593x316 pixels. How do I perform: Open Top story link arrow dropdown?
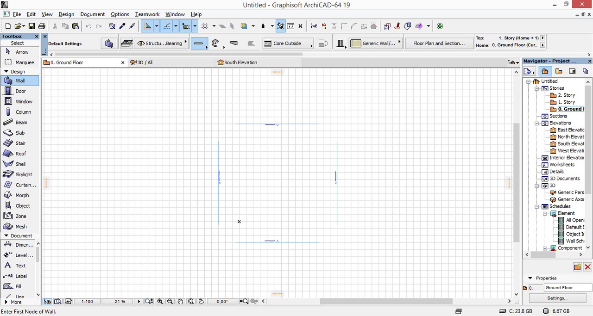click(543, 38)
